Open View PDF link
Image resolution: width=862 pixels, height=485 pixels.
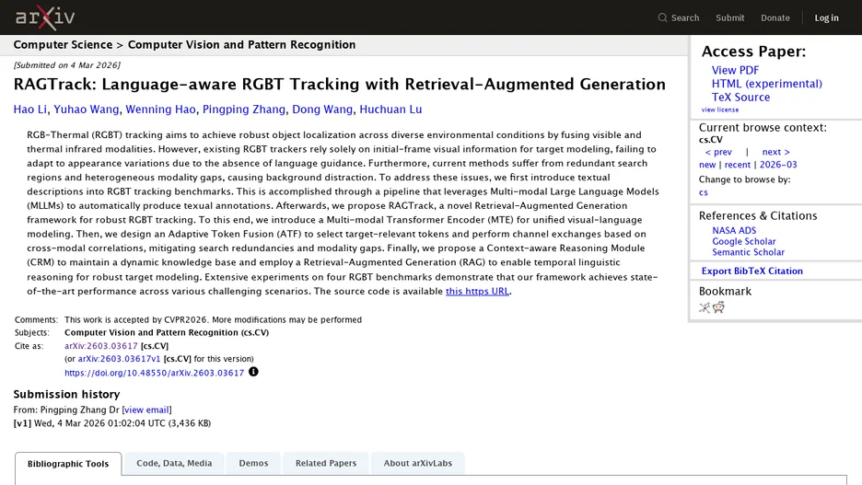coord(735,70)
